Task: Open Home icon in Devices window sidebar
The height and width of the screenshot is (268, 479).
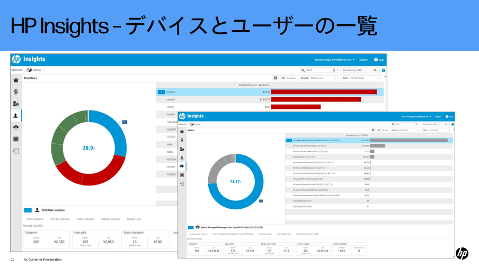Action: coord(182,132)
